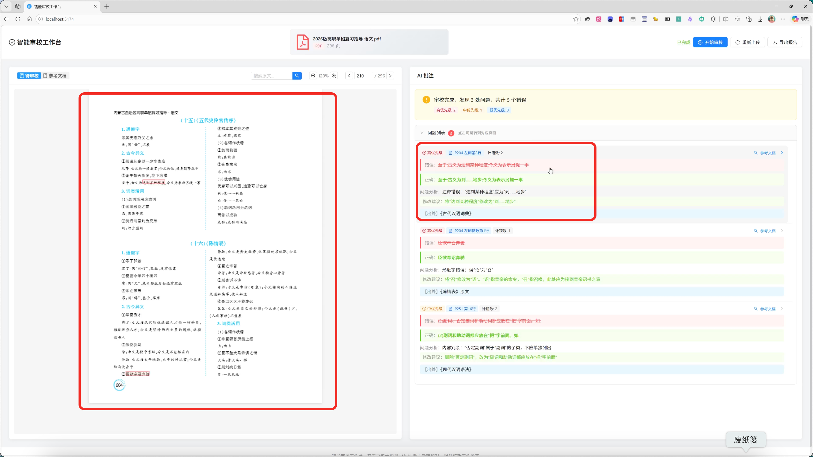The image size is (813, 457).
Task: Click 开始审校 button
Action: point(710,42)
